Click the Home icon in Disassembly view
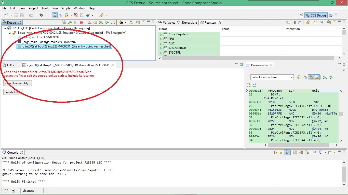 pos(305,77)
